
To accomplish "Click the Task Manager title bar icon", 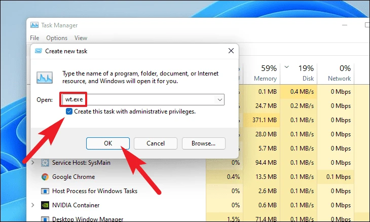I will click(x=34, y=25).
